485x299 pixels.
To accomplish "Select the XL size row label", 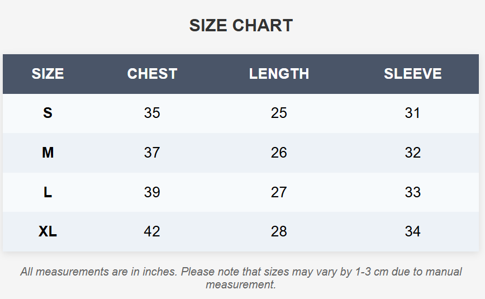I will coord(47,231).
